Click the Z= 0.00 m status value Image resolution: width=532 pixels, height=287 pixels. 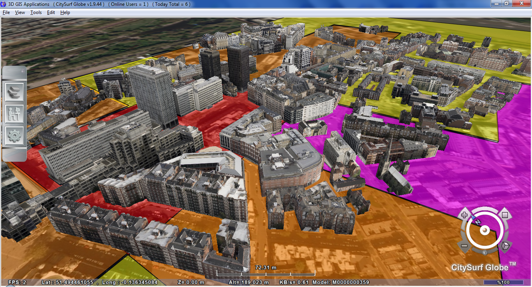(x=191, y=282)
